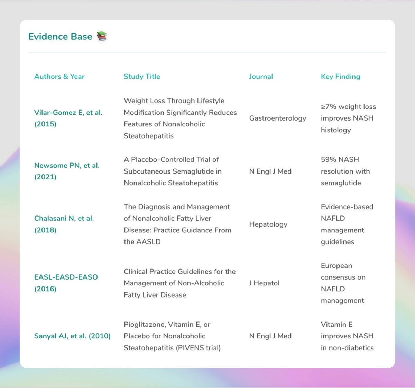Select the PIVENS trial study title
This screenshot has height=388, width=415.
pyautogui.click(x=172, y=336)
